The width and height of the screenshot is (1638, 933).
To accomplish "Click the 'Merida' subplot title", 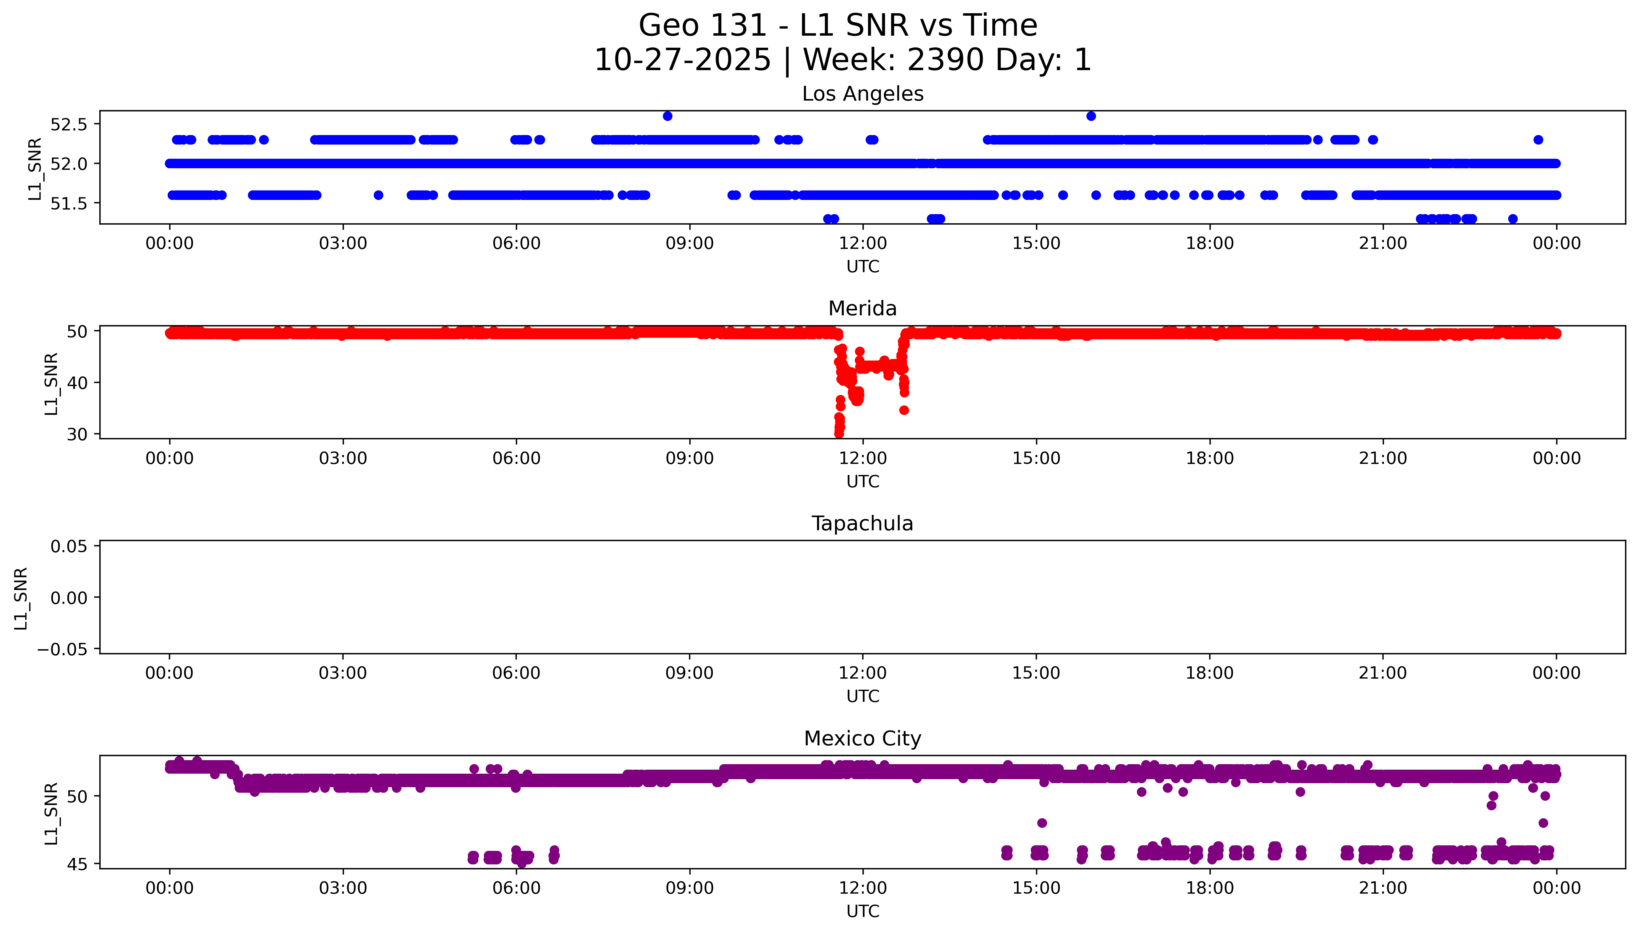I will click(x=862, y=309).
